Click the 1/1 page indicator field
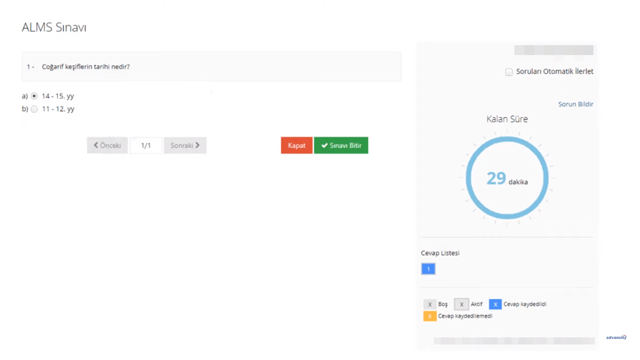The height and width of the screenshot is (360, 640). click(146, 145)
